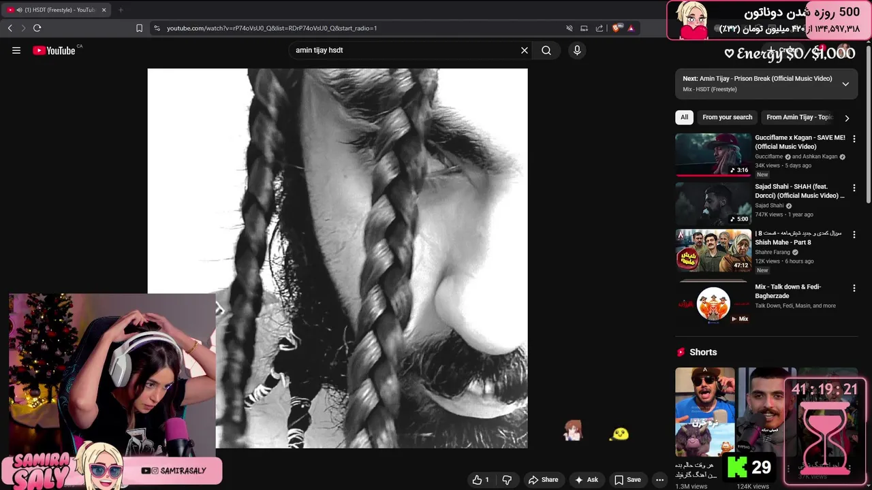Image resolution: width=872 pixels, height=490 pixels.
Task: Bookmark this page using the bookmark icon
Action: (x=139, y=28)
